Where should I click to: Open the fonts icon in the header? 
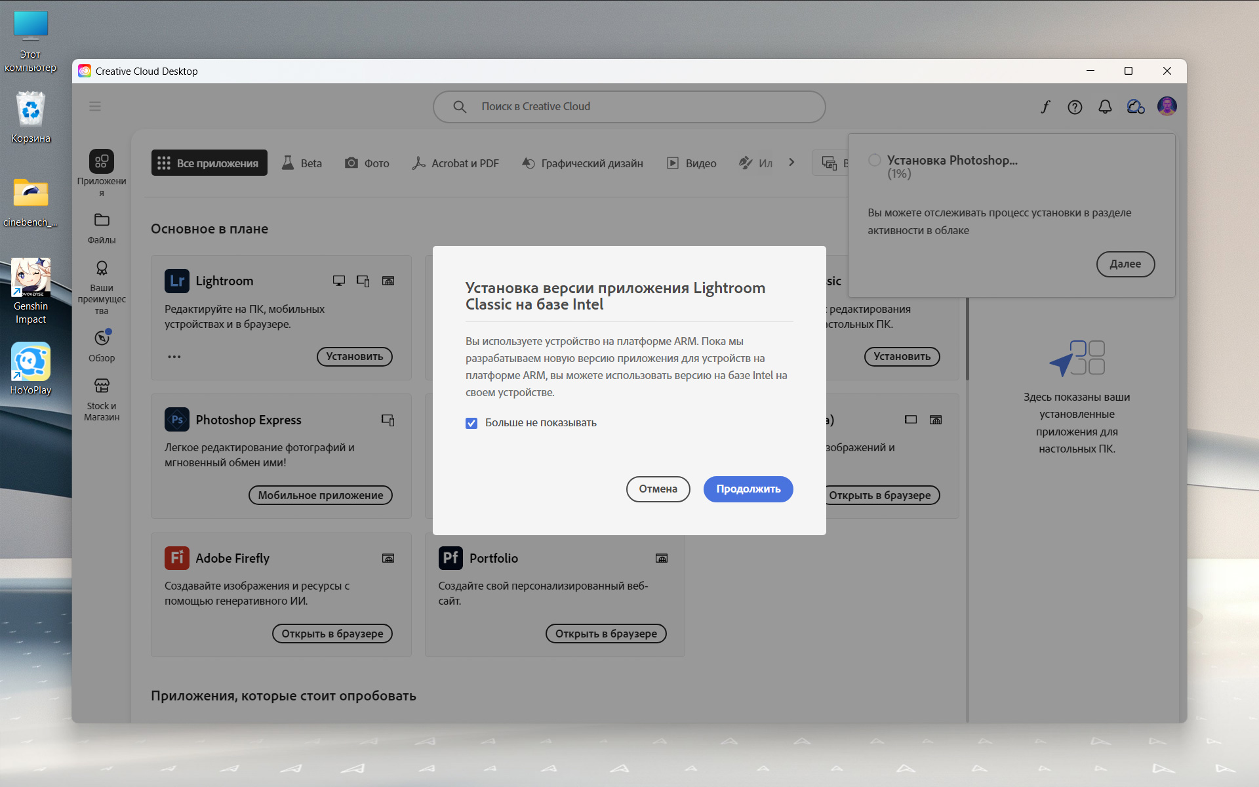(1045, 107)
